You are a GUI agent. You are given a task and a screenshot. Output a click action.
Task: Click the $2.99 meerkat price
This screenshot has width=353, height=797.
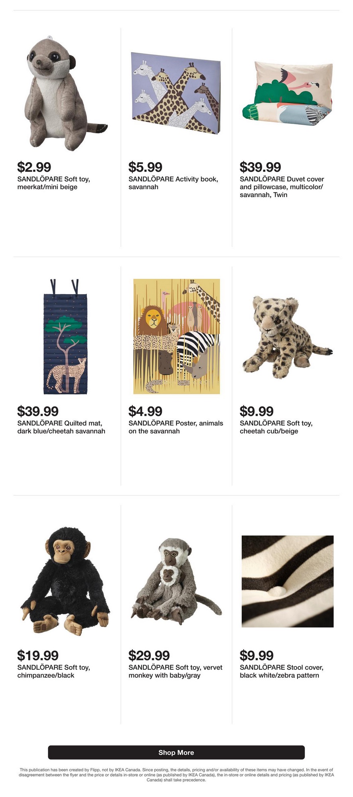point(34,167)
